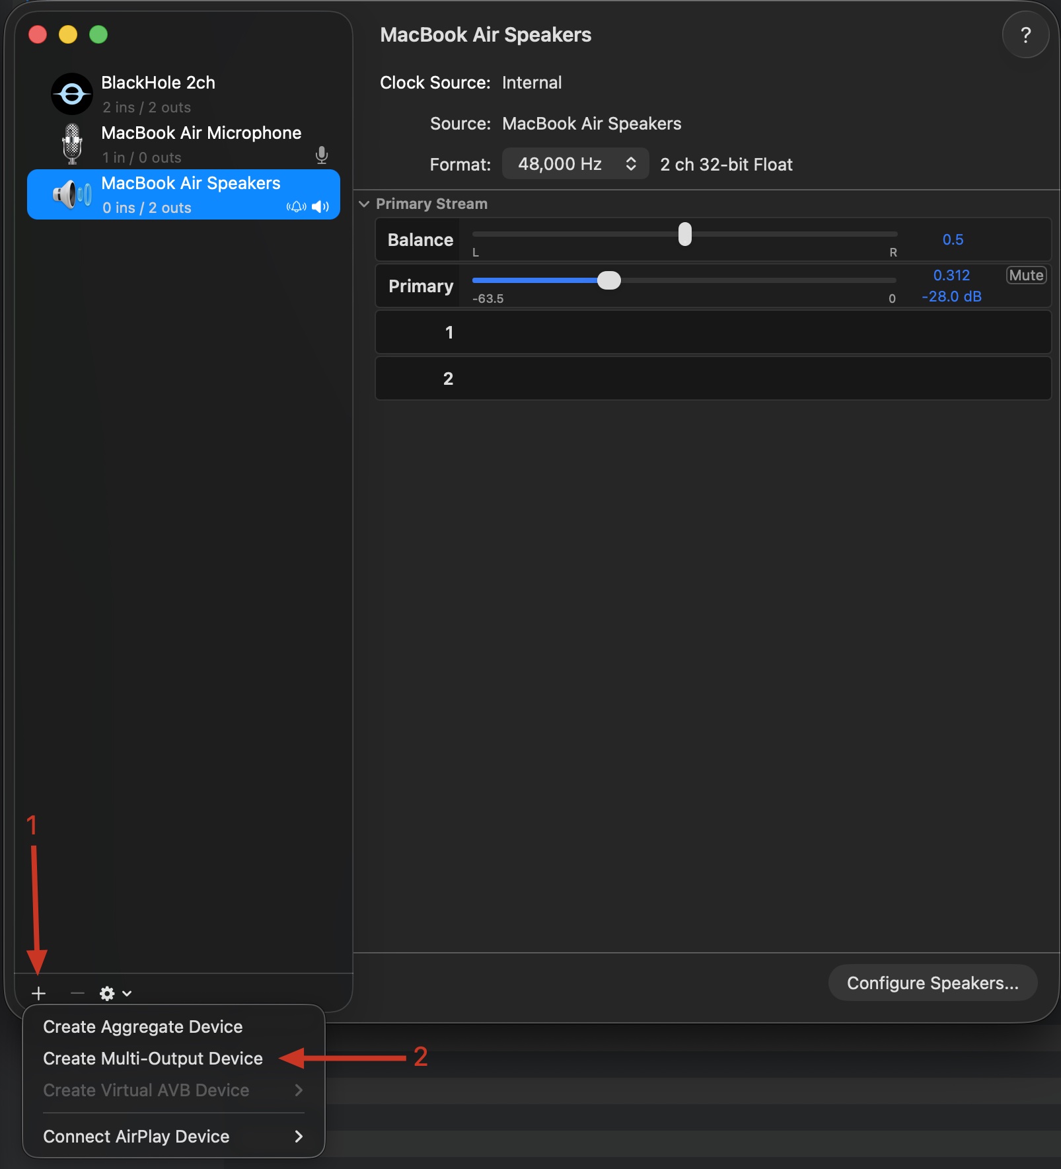The width and height of the screenshot is (1061, 1169).
Task: Click the plus button to add a device
Action: [x=38, y=993]
